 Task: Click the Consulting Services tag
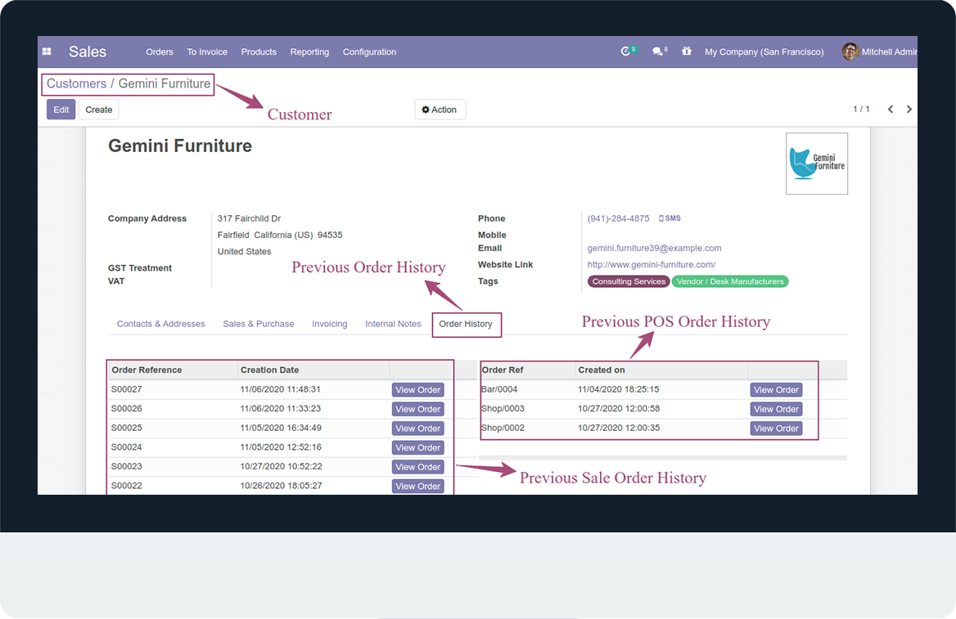[x=629, y=281]
